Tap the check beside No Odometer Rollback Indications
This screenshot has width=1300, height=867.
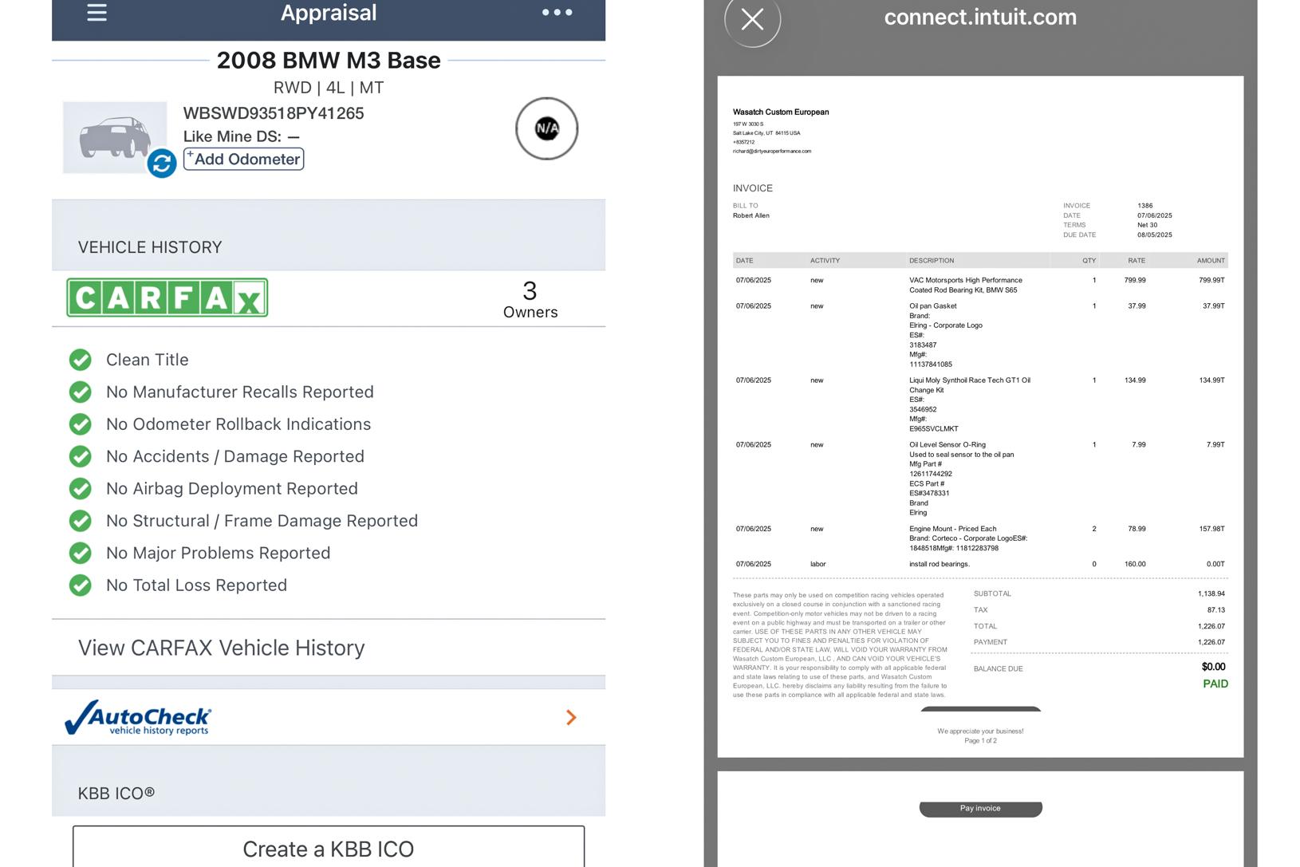coord(80,424)
